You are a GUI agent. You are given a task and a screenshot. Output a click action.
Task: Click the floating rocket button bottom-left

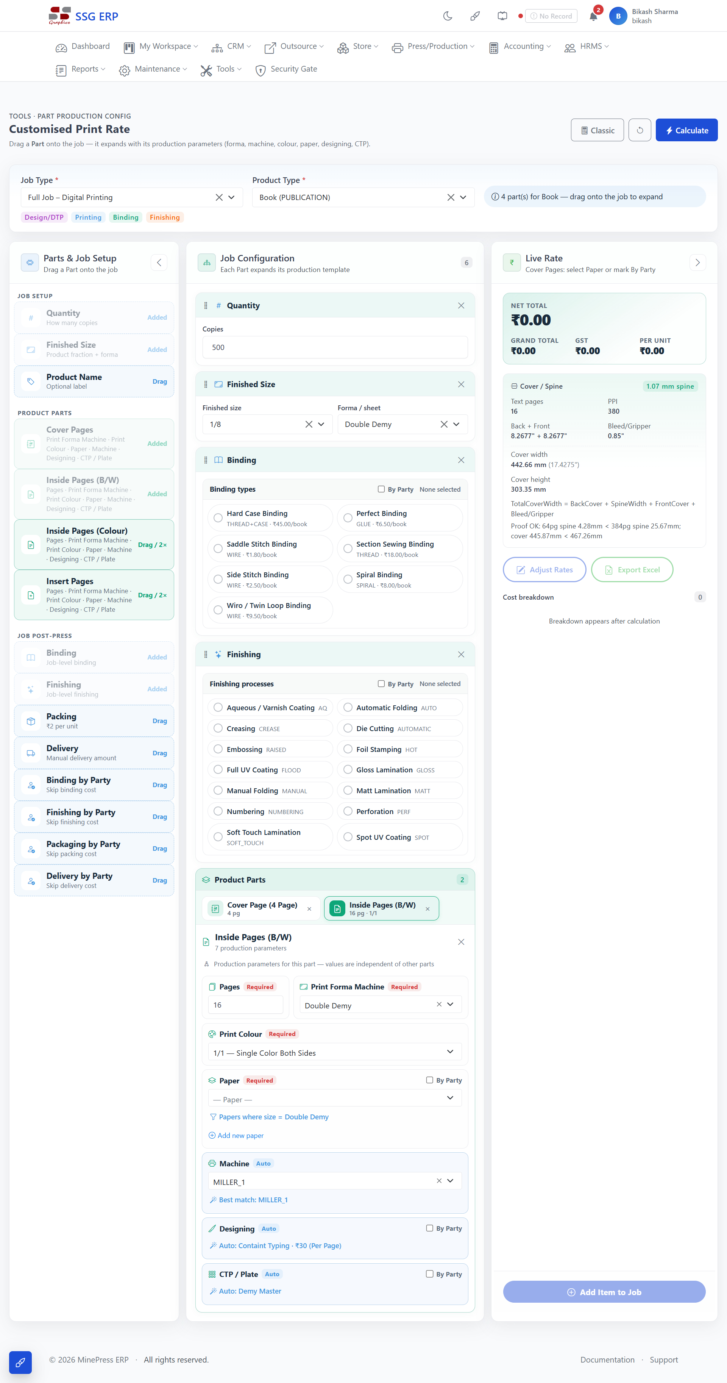pos(20,1362)
